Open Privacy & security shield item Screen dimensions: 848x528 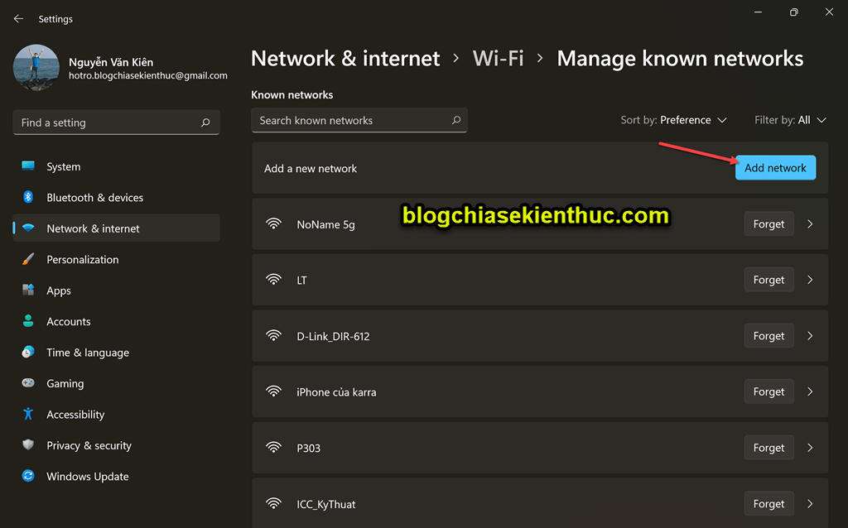pos(116,445)
